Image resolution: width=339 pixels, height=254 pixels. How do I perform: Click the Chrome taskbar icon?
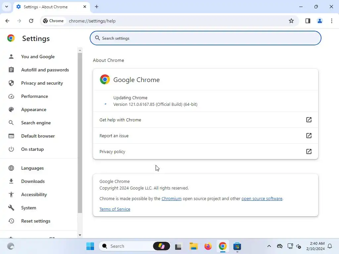click(x=223, y=246)
